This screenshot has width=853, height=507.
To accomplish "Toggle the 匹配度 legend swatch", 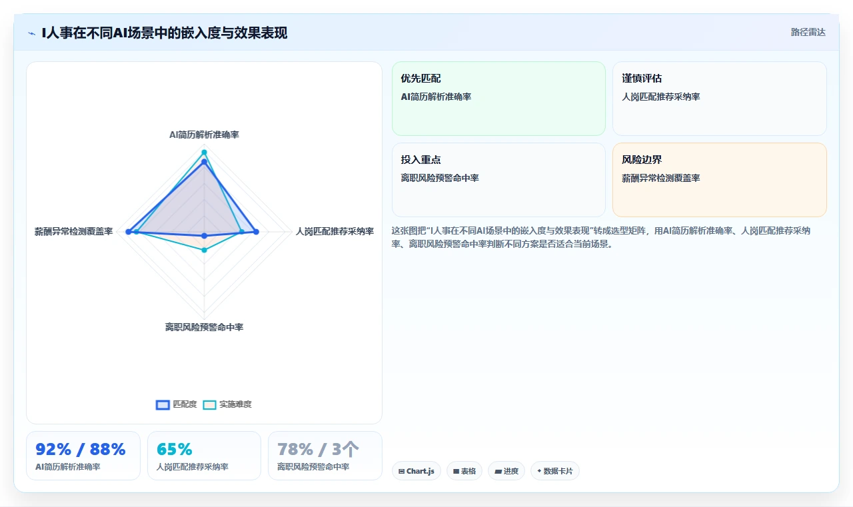I will point(163,404).
